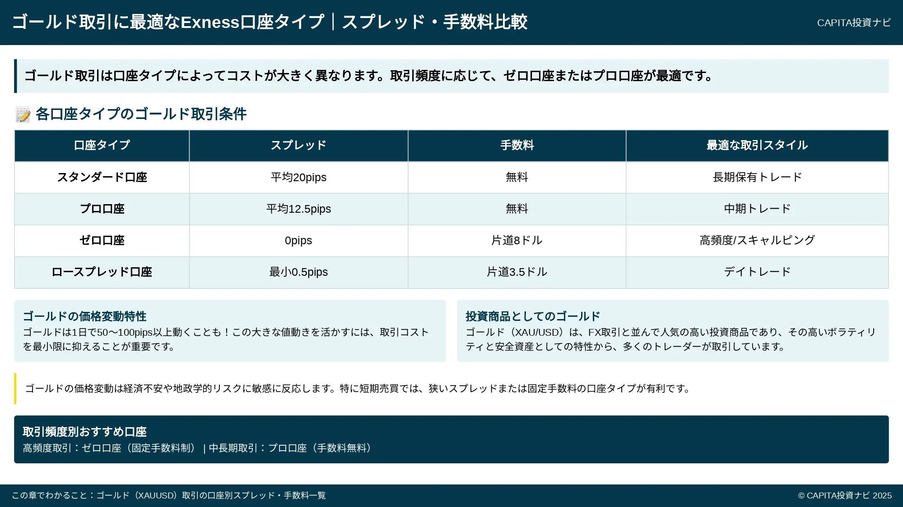Click the 片道3.5ドル fee cell
Viewport: 903px width, 507px height.
pos(517,272)
